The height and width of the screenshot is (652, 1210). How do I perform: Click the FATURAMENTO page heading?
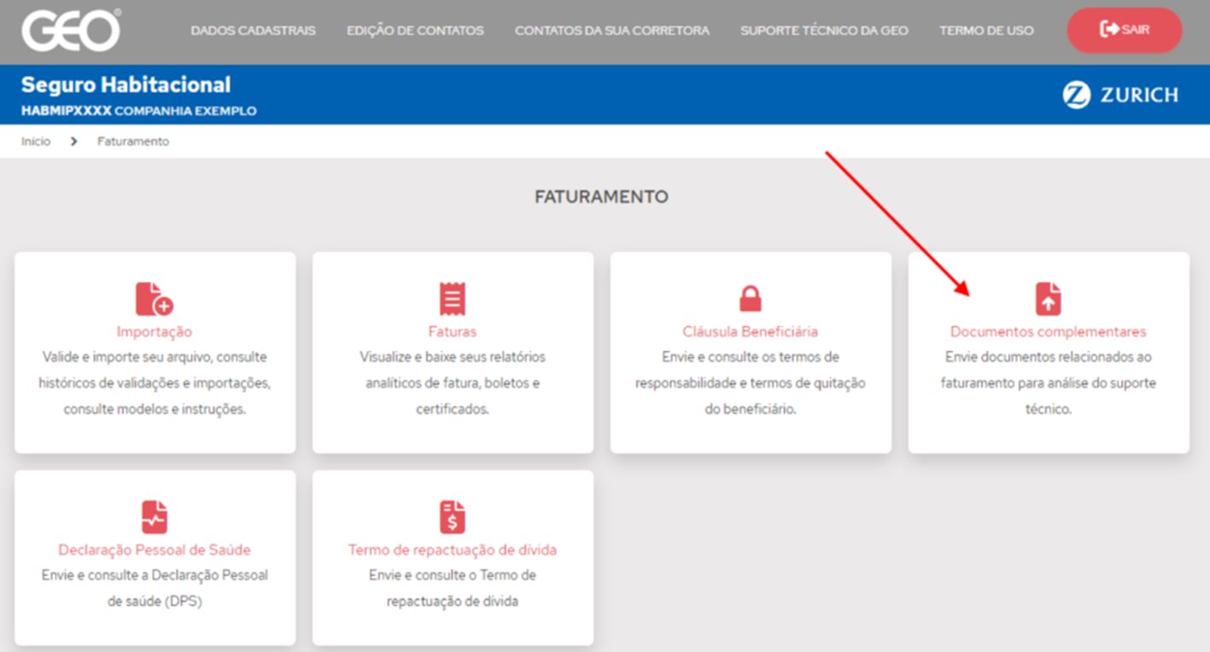pos(601,197)
